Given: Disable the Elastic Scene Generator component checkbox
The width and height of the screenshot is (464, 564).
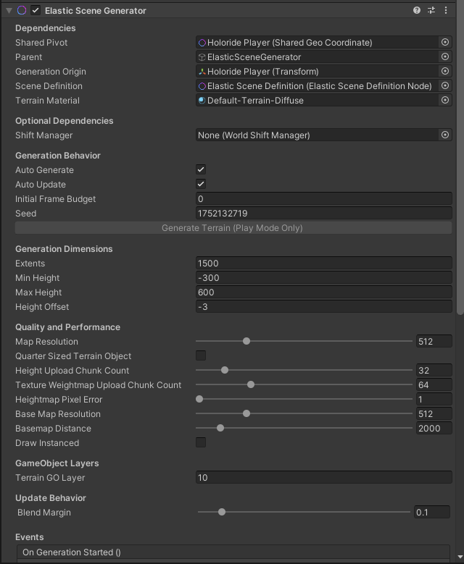Looking at the screenshot, I should tap(36, 10).
